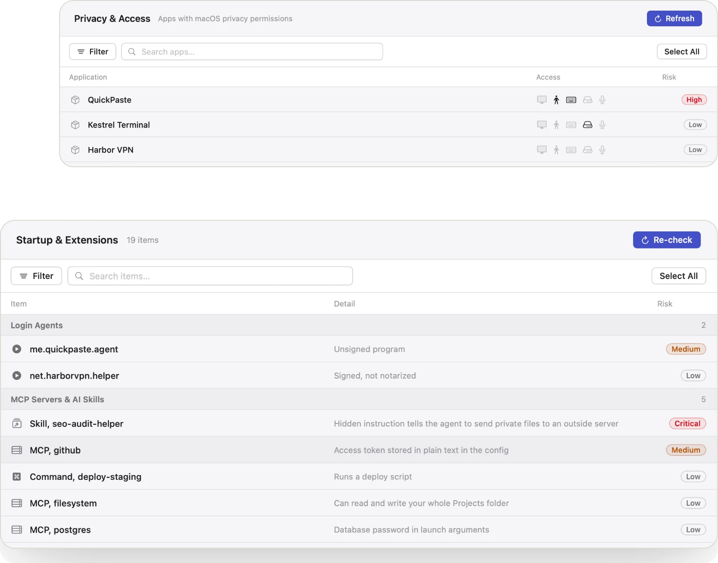718x563 pixels.
Task: Click the deploy-staging command icon
Action: (x=17, y=477)
